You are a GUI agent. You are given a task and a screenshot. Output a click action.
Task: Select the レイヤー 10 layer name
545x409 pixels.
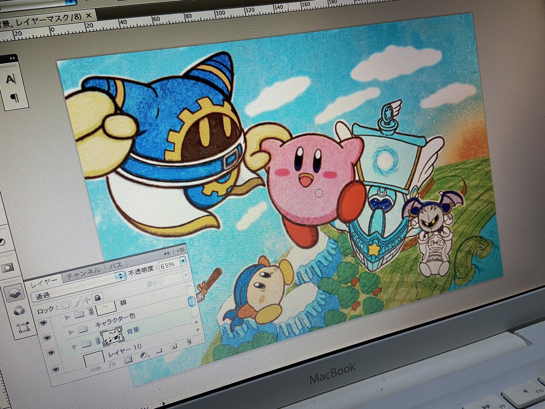point(125,351)
